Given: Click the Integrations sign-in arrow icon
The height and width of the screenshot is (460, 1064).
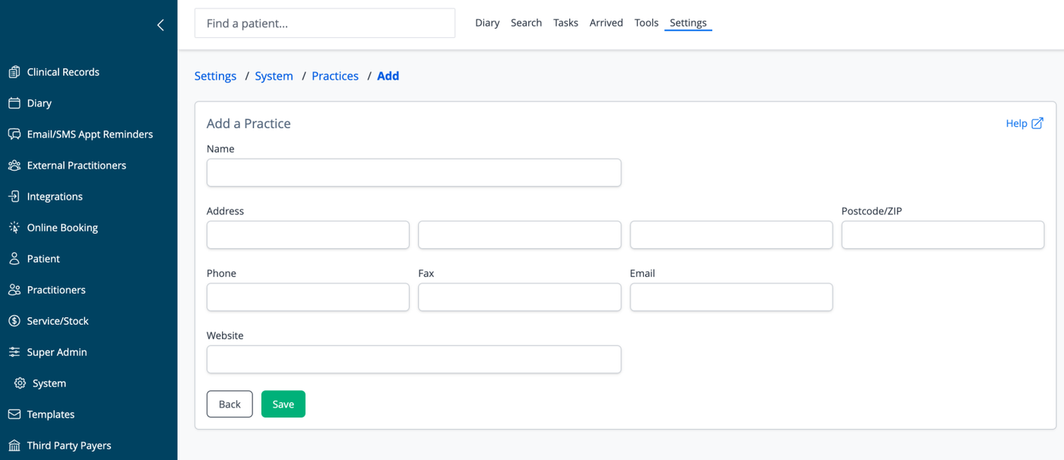Looking at the screenshot, I should pos(14,197).
